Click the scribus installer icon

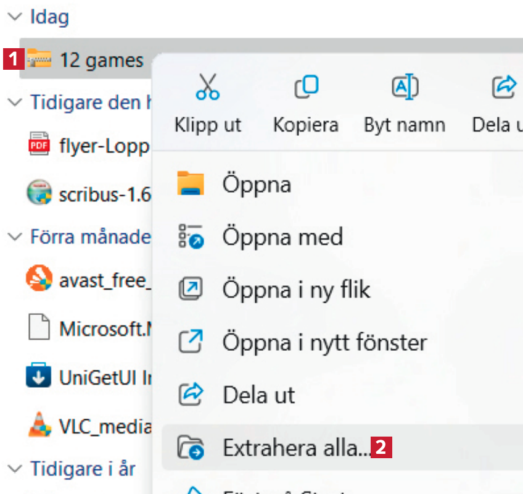(40, 194)
